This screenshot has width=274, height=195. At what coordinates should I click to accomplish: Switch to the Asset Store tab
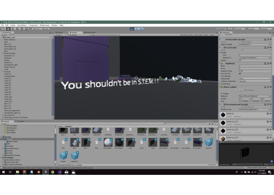pos(90,32)
